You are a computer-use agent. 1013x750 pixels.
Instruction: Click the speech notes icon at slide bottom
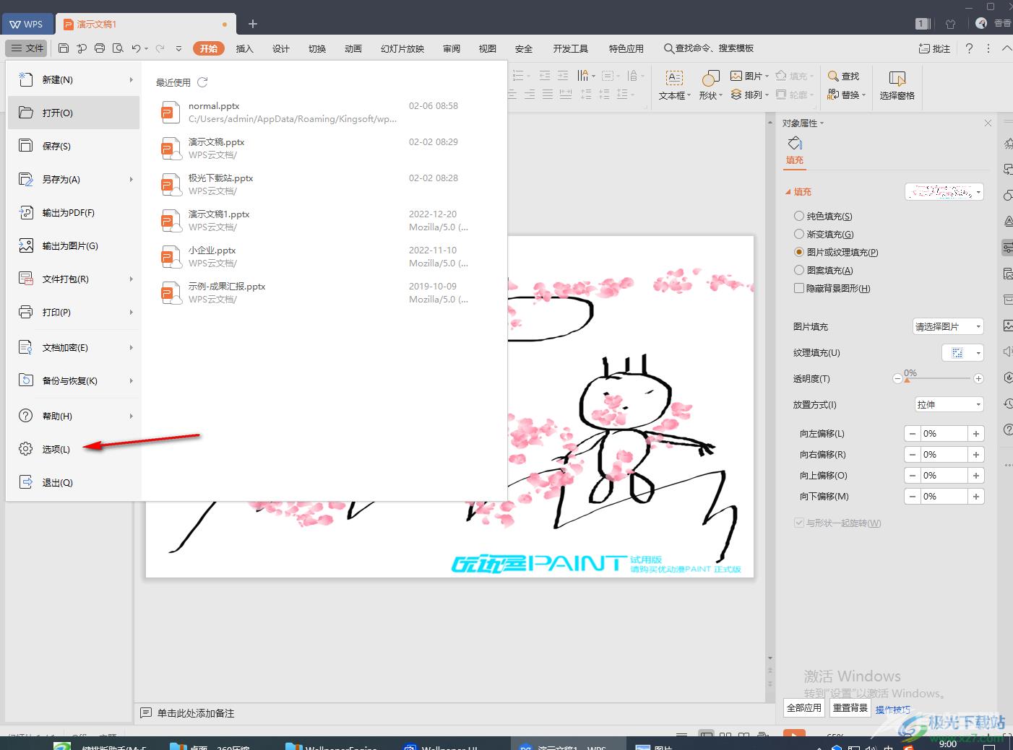point(146,713)
